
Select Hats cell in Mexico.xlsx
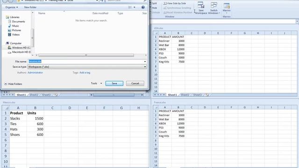coord(18,129)
